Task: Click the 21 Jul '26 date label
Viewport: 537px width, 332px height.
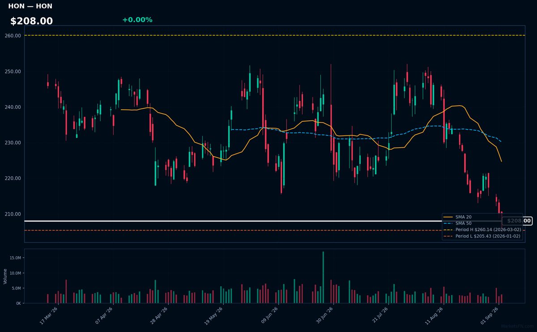Action: (380, 315)
